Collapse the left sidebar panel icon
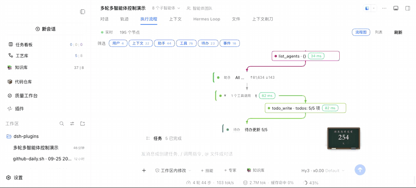 tap(83, 12)
